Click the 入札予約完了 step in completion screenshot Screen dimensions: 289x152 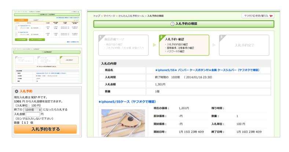click(69, 60)
